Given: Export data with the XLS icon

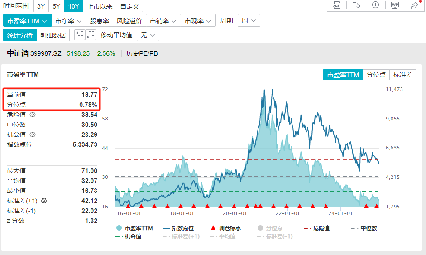Looking at the screenshot, I should tap(336, 5).
